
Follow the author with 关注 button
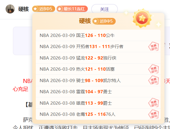pyautogui.click(x=105, y=9)
